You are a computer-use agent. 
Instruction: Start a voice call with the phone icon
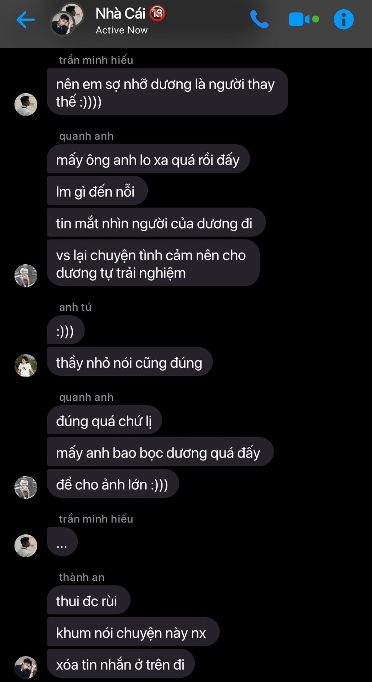pyautogui.click(x=259, y=19)
